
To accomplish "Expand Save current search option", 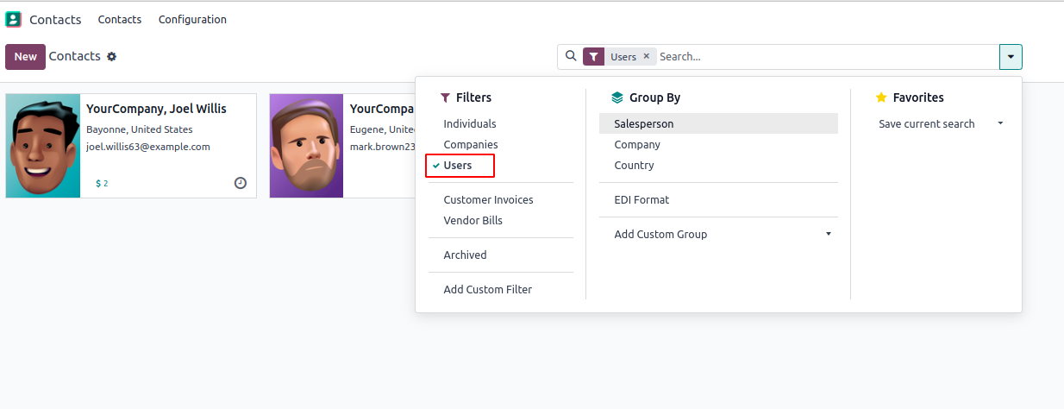I will (x=939, y=124).
